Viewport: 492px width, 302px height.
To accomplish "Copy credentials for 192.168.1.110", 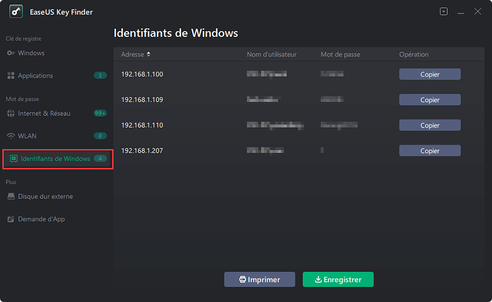I will [x=430, y=125].
